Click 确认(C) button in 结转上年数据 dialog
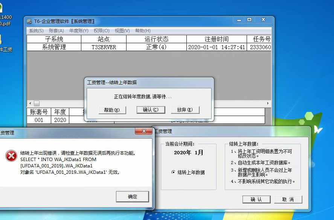Screen dimensions: 334x220 point(151,110)
